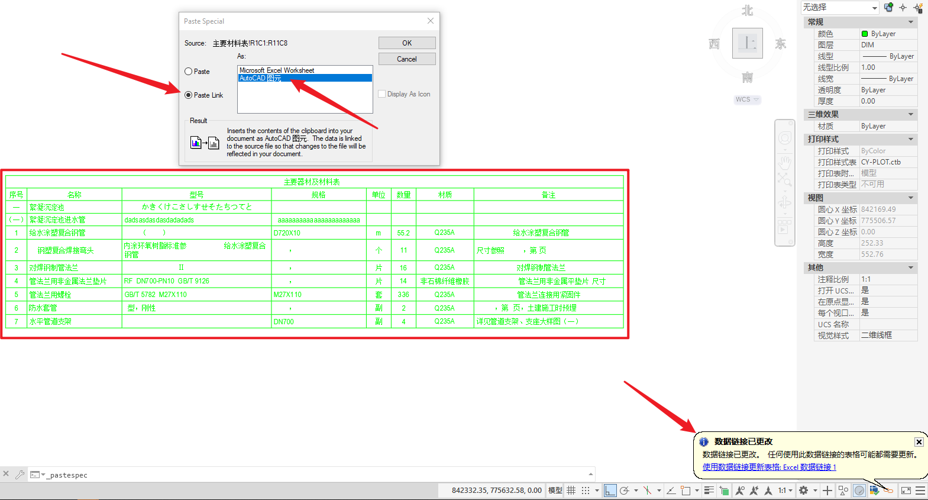Toggle clean screen icon
The height and width of the screenshot is (500, 928).
coord(906,491)
